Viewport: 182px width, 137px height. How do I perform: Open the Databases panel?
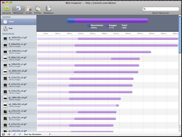(x=49, y=10)
